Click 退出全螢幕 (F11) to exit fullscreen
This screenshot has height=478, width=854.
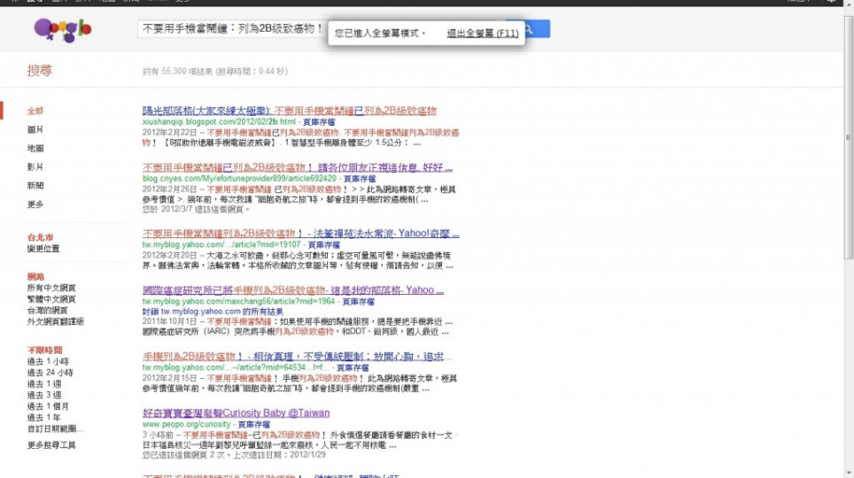coord(483,34)
